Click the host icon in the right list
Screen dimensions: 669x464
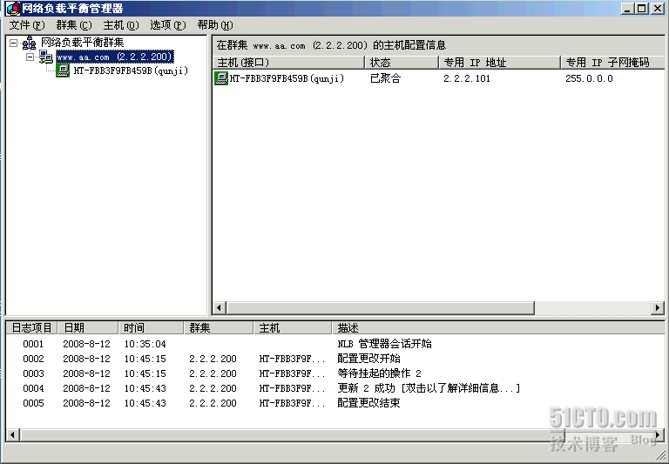click(x=221, y=78)
